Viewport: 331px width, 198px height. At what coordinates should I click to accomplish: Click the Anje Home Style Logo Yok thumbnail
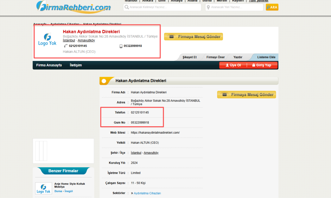coord(44,188)
